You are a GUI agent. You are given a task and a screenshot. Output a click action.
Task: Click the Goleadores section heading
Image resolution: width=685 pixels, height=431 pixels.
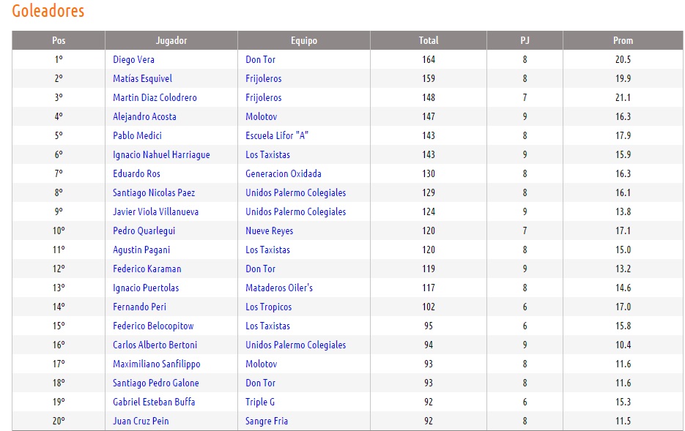(x=48, y=11)
